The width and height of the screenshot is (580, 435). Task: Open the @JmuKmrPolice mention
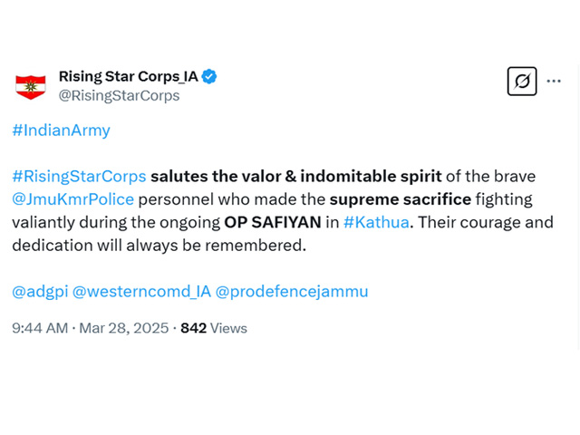tap(72, 199)
